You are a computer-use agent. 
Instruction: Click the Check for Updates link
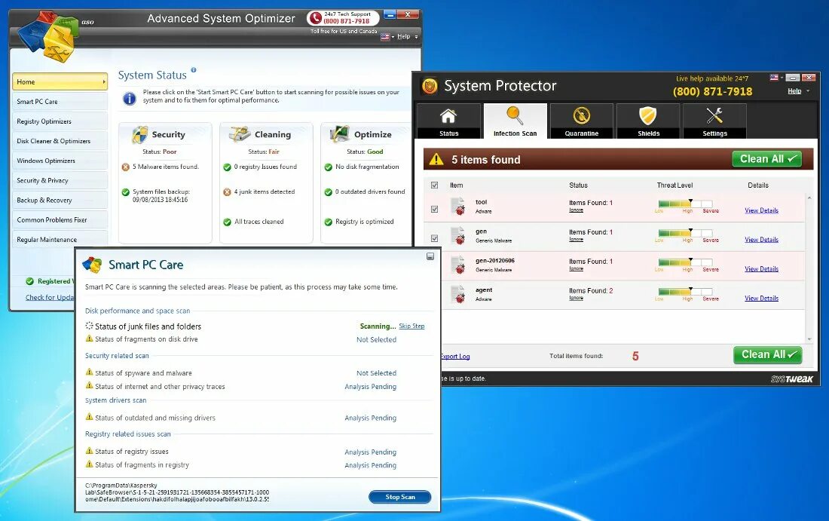pos(50,298)
